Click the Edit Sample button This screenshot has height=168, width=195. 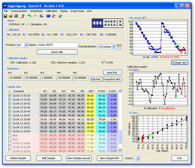49,158
